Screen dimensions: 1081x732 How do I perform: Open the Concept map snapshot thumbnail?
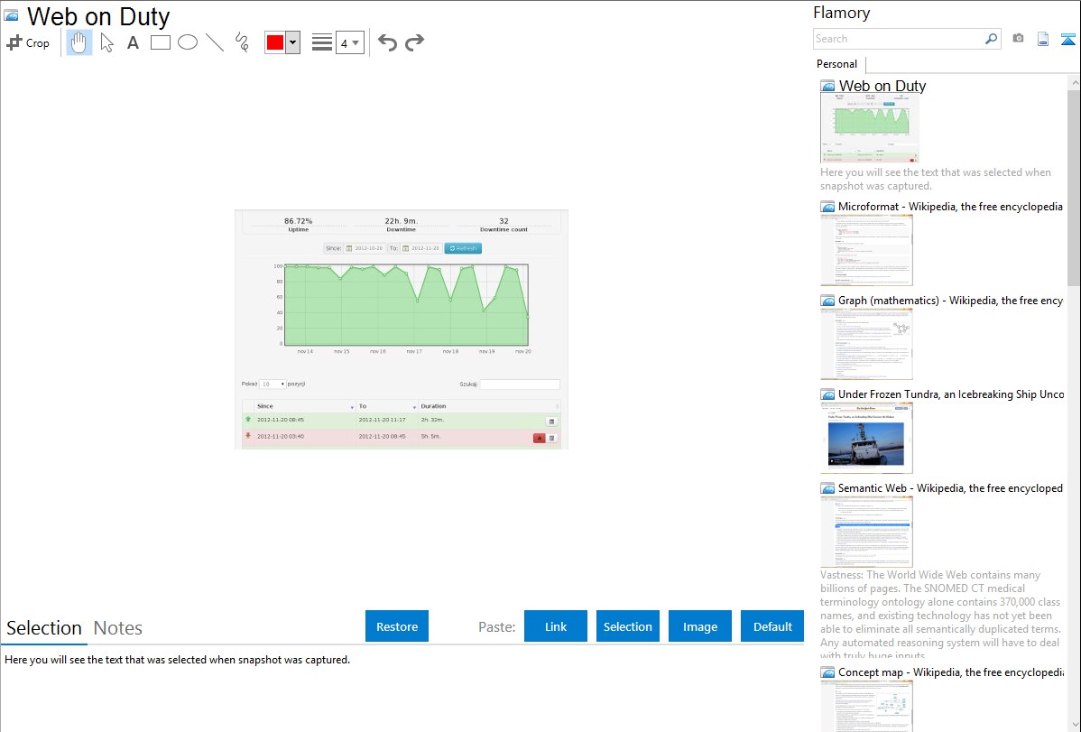[x=866, y=706]
